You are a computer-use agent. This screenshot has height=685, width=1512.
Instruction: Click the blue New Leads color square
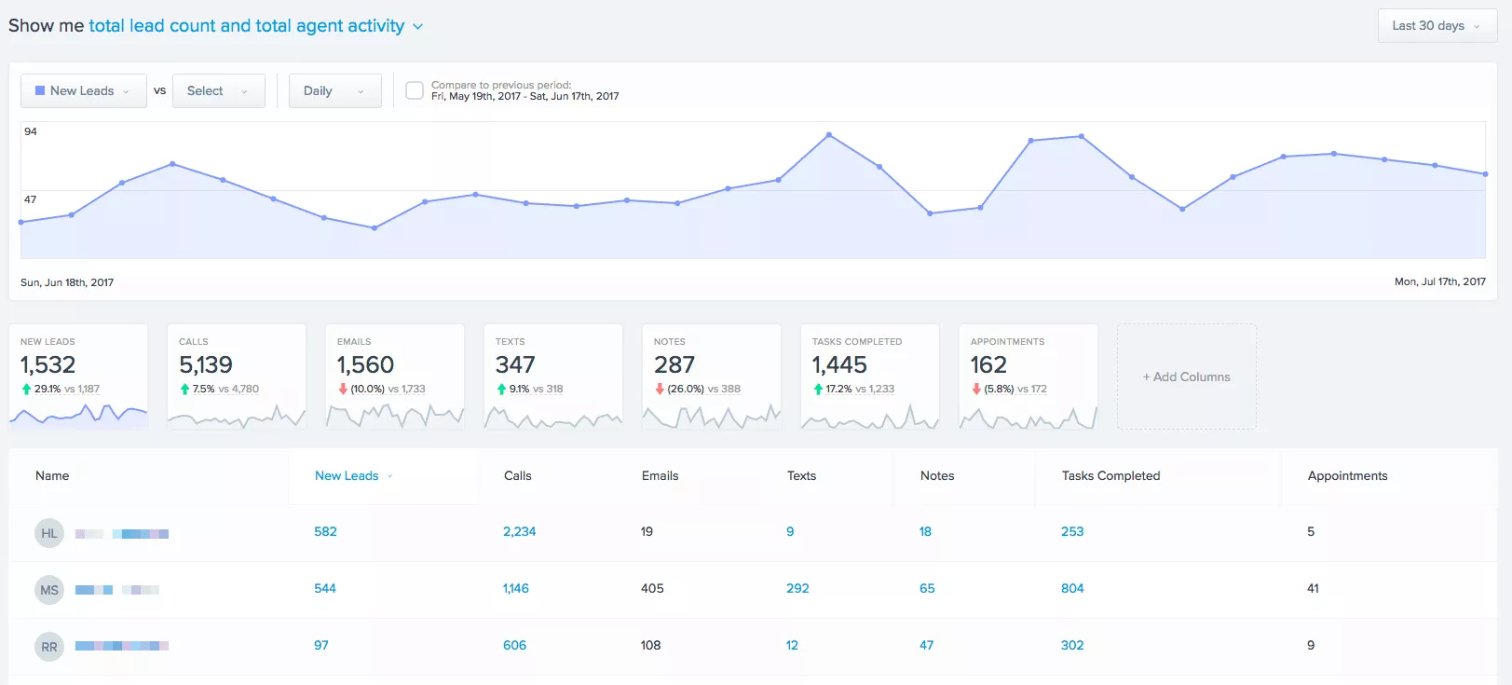coord(40,90)
